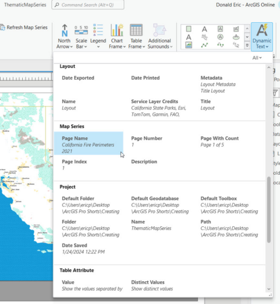Image resolution: width=280 pixels, height=304 pixels.
Task: Select the Freehand line tool in gallery
Action: click(x=236, y=45)
